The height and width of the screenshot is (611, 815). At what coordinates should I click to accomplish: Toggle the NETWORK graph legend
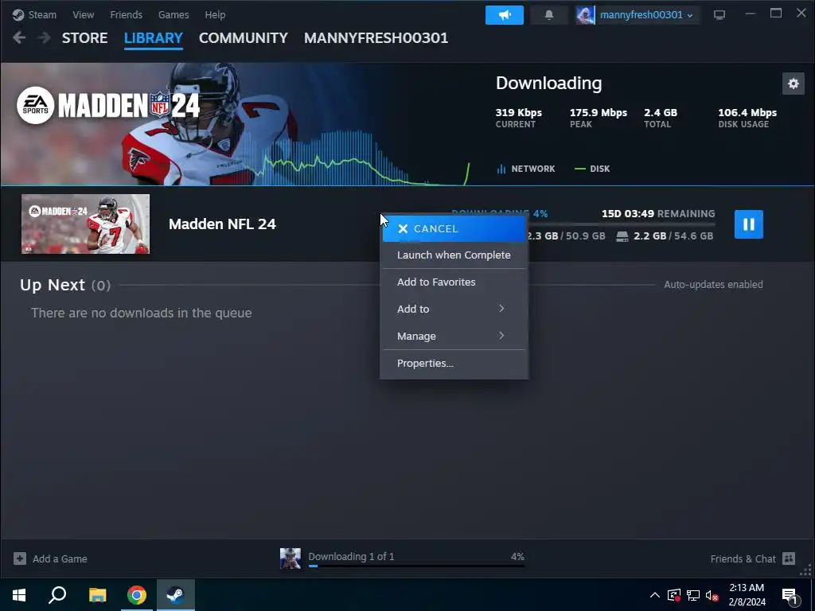pyautogui.click(x=526, y=169)
